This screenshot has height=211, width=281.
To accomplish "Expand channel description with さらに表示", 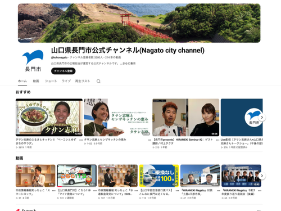I will pos(128,64).
